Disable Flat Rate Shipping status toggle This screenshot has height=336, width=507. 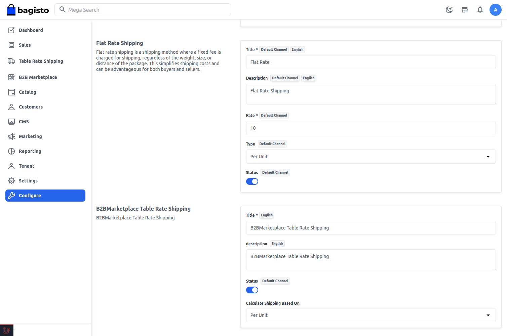[x=252, y=181]
